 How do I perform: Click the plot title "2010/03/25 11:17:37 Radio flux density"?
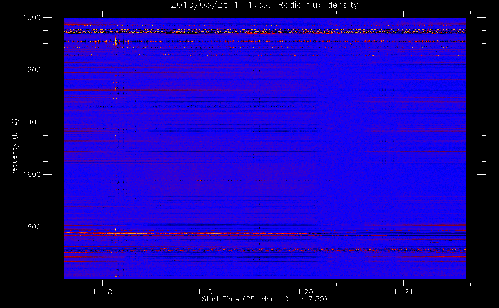click(x=265, y=5)
